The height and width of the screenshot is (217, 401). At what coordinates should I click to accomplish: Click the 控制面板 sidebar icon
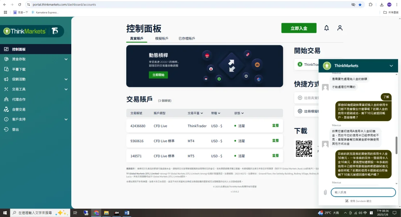[x=6, y=49]
